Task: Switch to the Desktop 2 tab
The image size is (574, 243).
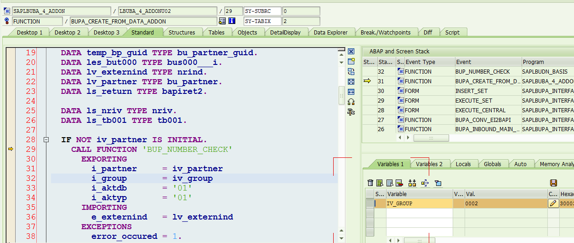Action: click(x=67, y=32)
